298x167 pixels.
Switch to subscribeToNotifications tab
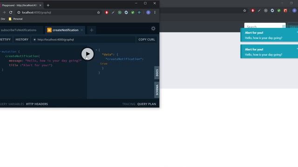pyautogui.click(x=18, y=30)
